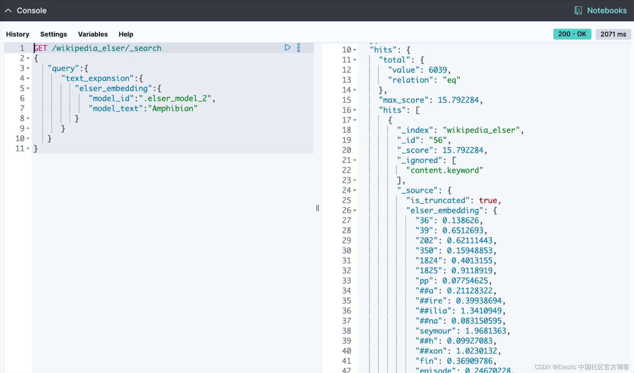Screen dimensions: 634x373
Task: Click the Notebooks book icon
Action: (578, 11)
